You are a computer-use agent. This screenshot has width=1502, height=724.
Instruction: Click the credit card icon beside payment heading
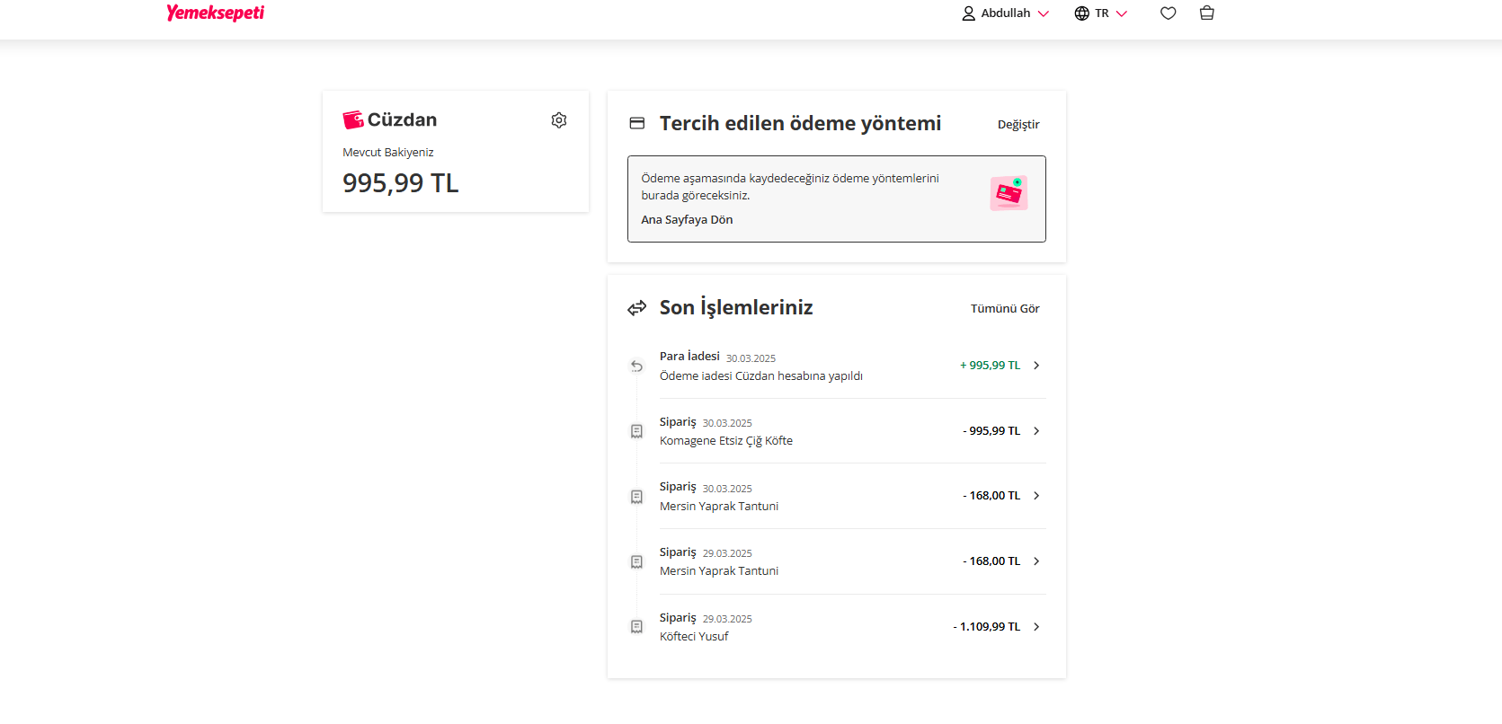(637, 123)
